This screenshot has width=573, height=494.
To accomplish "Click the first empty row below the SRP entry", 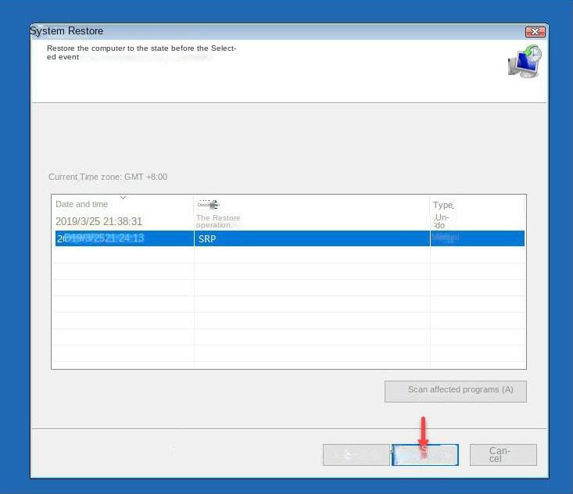I will [288, 255].
